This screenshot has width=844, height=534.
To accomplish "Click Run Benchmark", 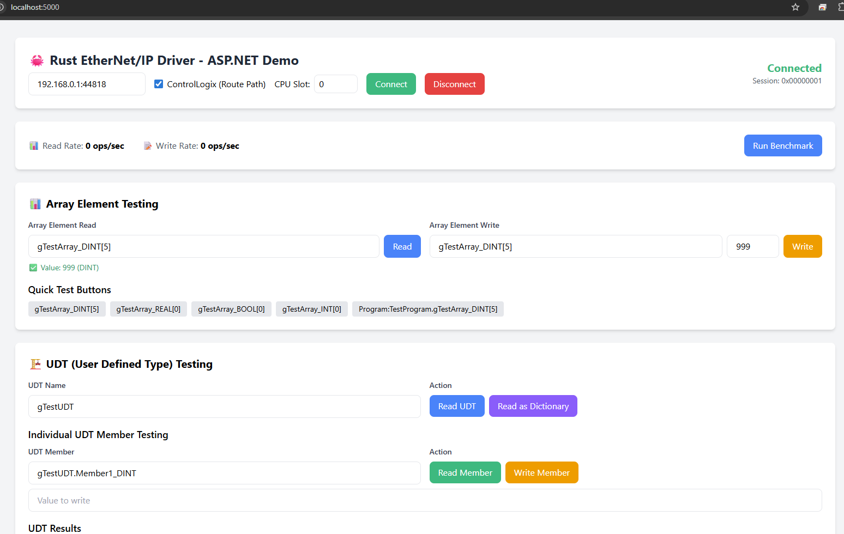I will [783, 145].
